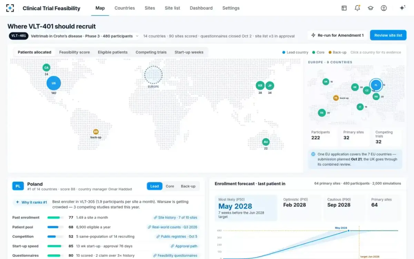Open the notifications bell
414x259 pixels.
click(357, 8)
